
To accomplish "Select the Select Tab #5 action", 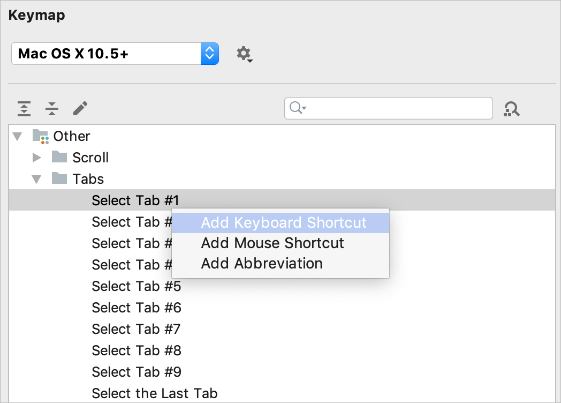I will point(137,286).
